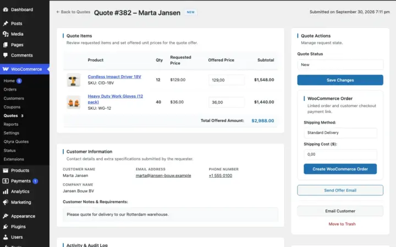Click the Media library icon

click(5, 34)
